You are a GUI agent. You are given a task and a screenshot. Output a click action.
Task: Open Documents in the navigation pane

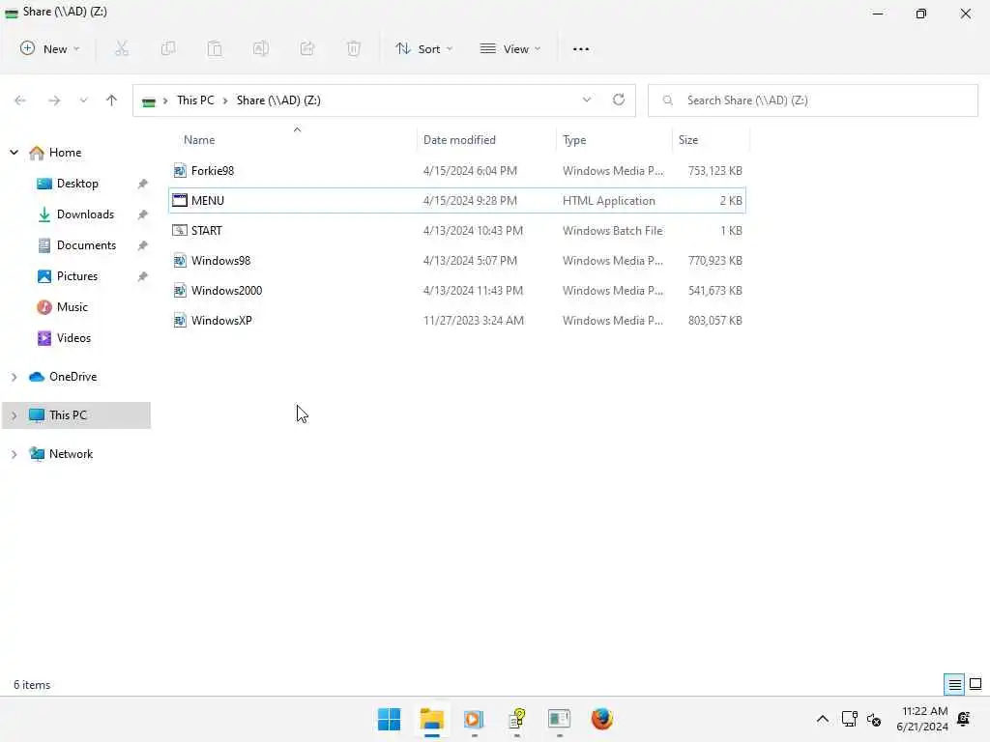tap(86, 245)
